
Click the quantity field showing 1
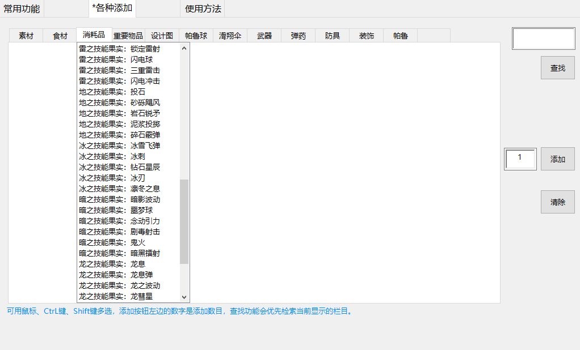(520, 159)
